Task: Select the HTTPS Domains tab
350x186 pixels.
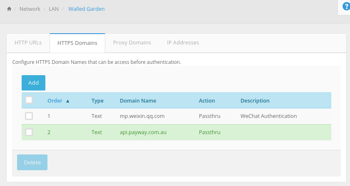Action: point(77,43)
